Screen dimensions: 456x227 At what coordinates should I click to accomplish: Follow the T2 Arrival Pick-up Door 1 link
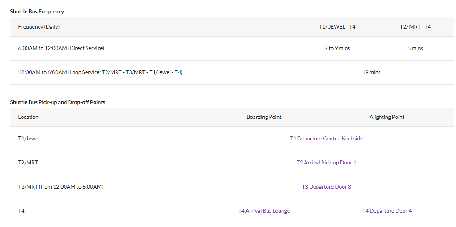(x=326, y=163)
